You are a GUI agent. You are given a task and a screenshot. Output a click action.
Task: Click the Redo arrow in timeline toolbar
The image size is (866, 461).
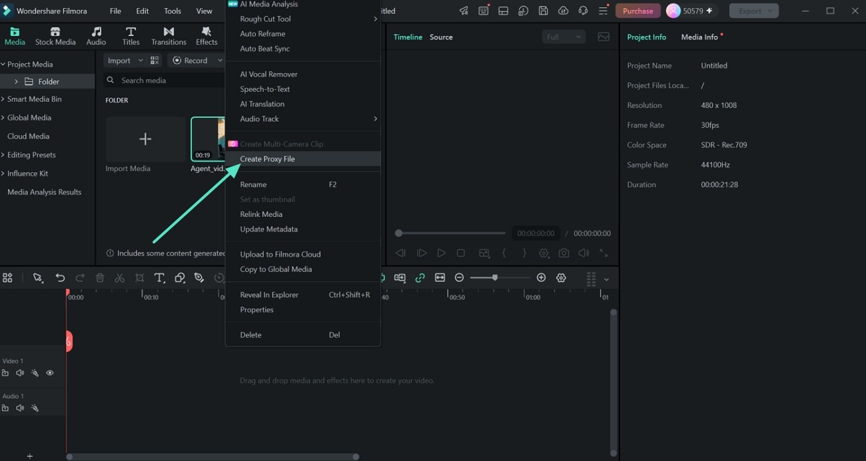(80, 278)
